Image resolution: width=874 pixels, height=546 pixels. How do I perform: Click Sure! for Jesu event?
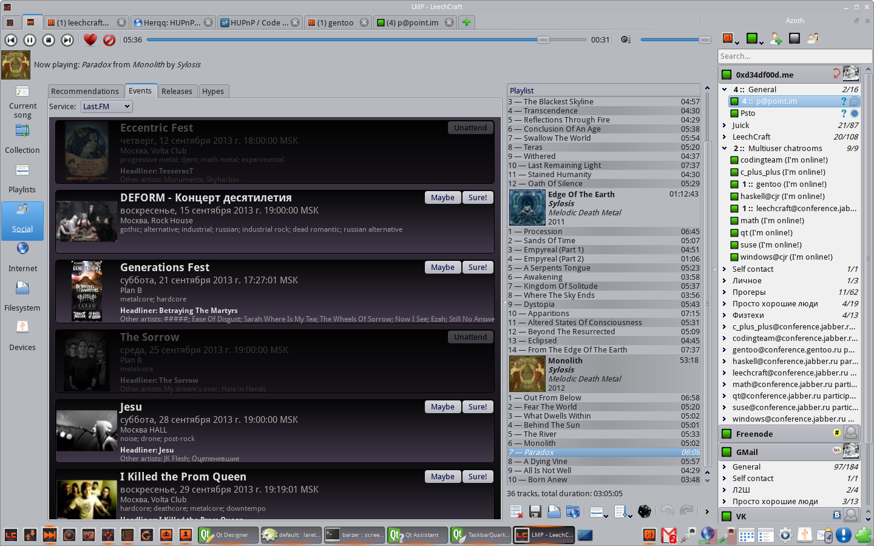point(478,407)
